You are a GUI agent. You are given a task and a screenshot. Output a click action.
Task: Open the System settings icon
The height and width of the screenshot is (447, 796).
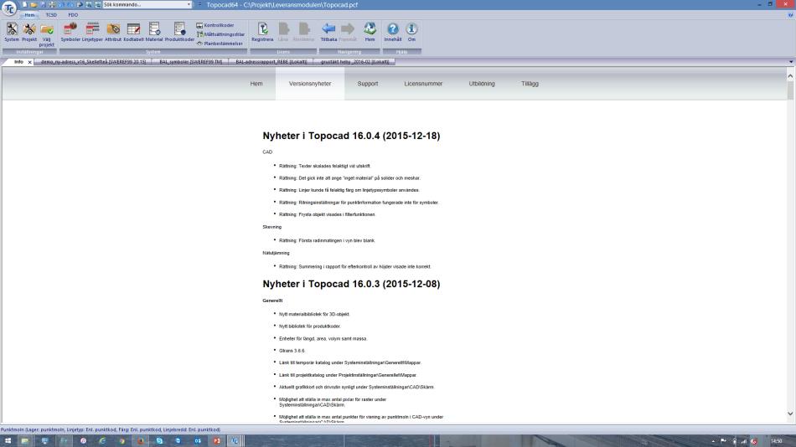click(12, 32)
